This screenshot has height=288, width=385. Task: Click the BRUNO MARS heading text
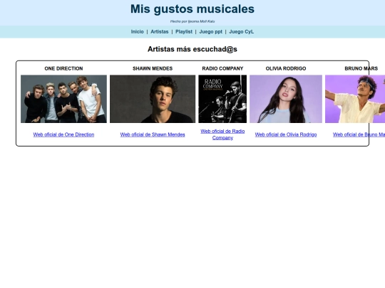pyautogui.click(x=361, y=68)
